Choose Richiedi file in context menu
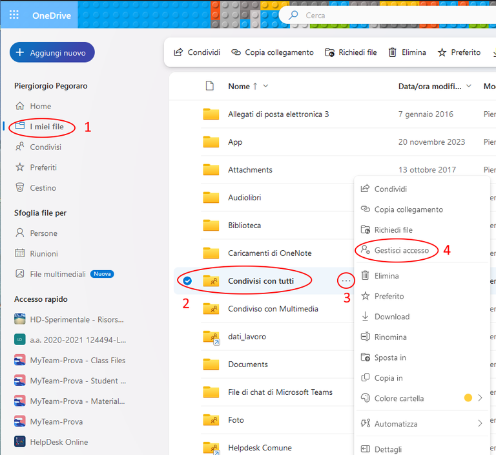This screenshot has width=496, height=455. 422,230
